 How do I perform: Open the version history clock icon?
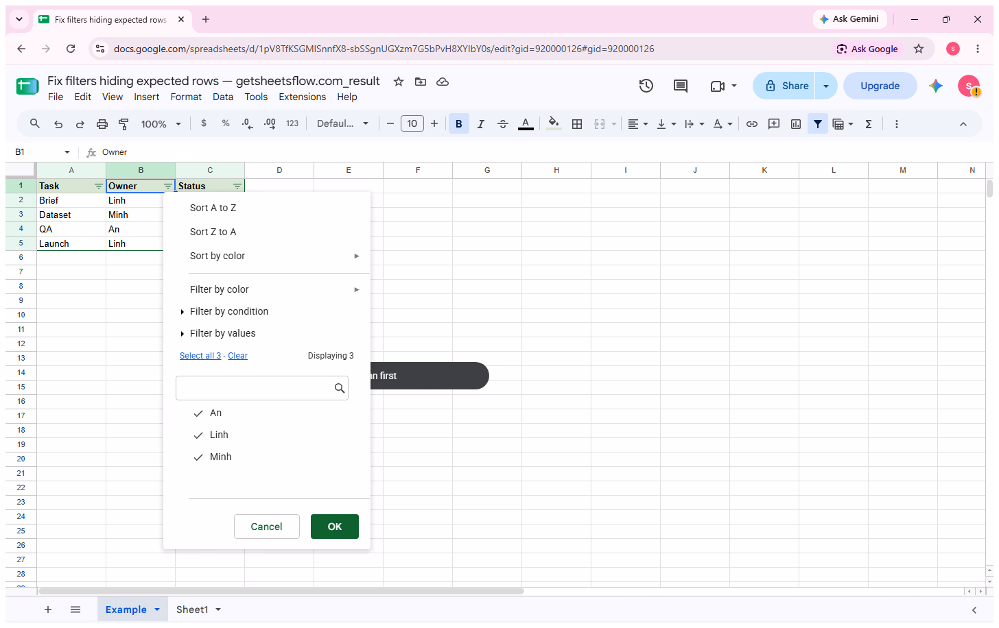point(646,86)
